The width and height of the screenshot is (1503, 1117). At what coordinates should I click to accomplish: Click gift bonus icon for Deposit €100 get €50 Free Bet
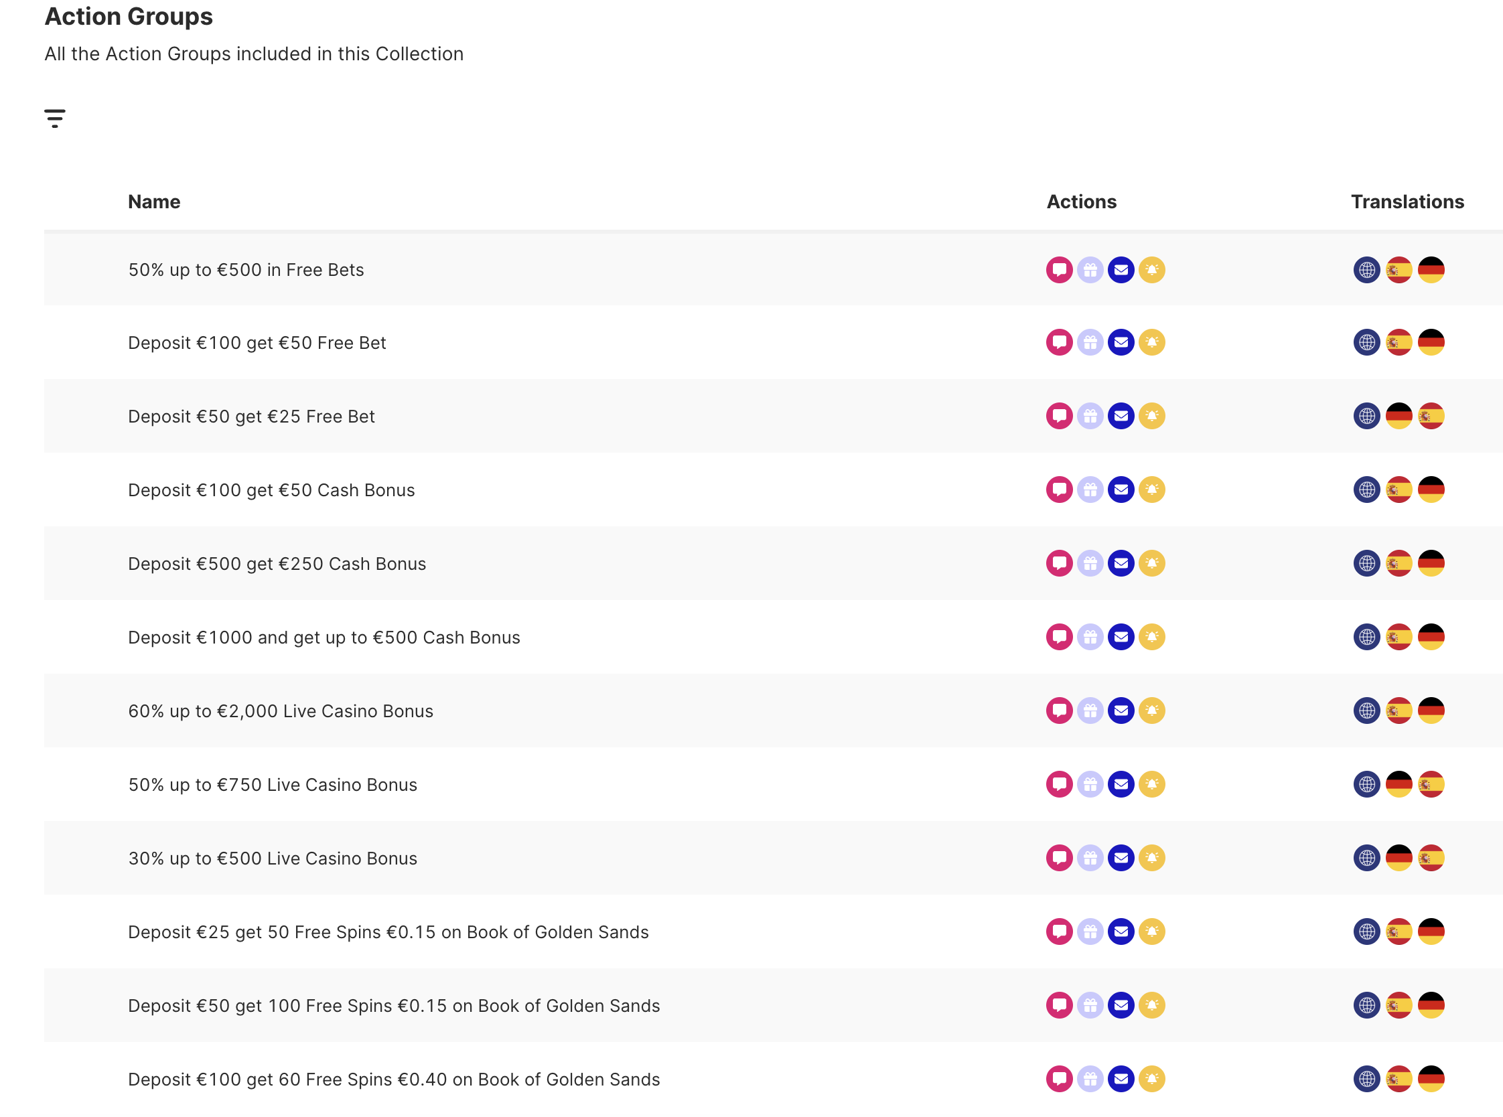tap(1090, 343)
